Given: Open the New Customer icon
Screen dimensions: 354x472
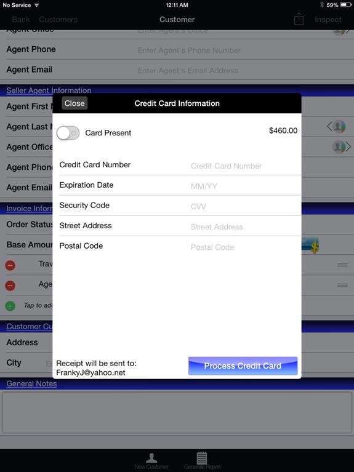Looking at the screenshot, I should click(151, 462).
